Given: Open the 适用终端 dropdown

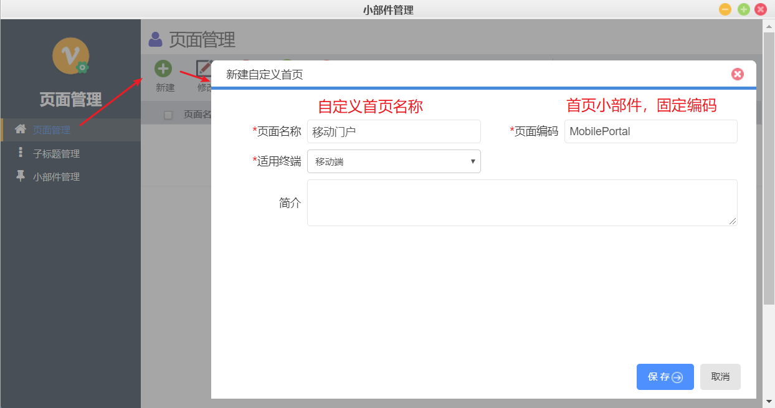Looking at the screenshot, I should (x=394, y=161).
